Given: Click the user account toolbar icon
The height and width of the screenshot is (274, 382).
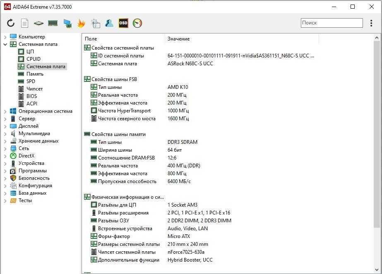Looking at the screenshot, I should click(x=109, y=23).
